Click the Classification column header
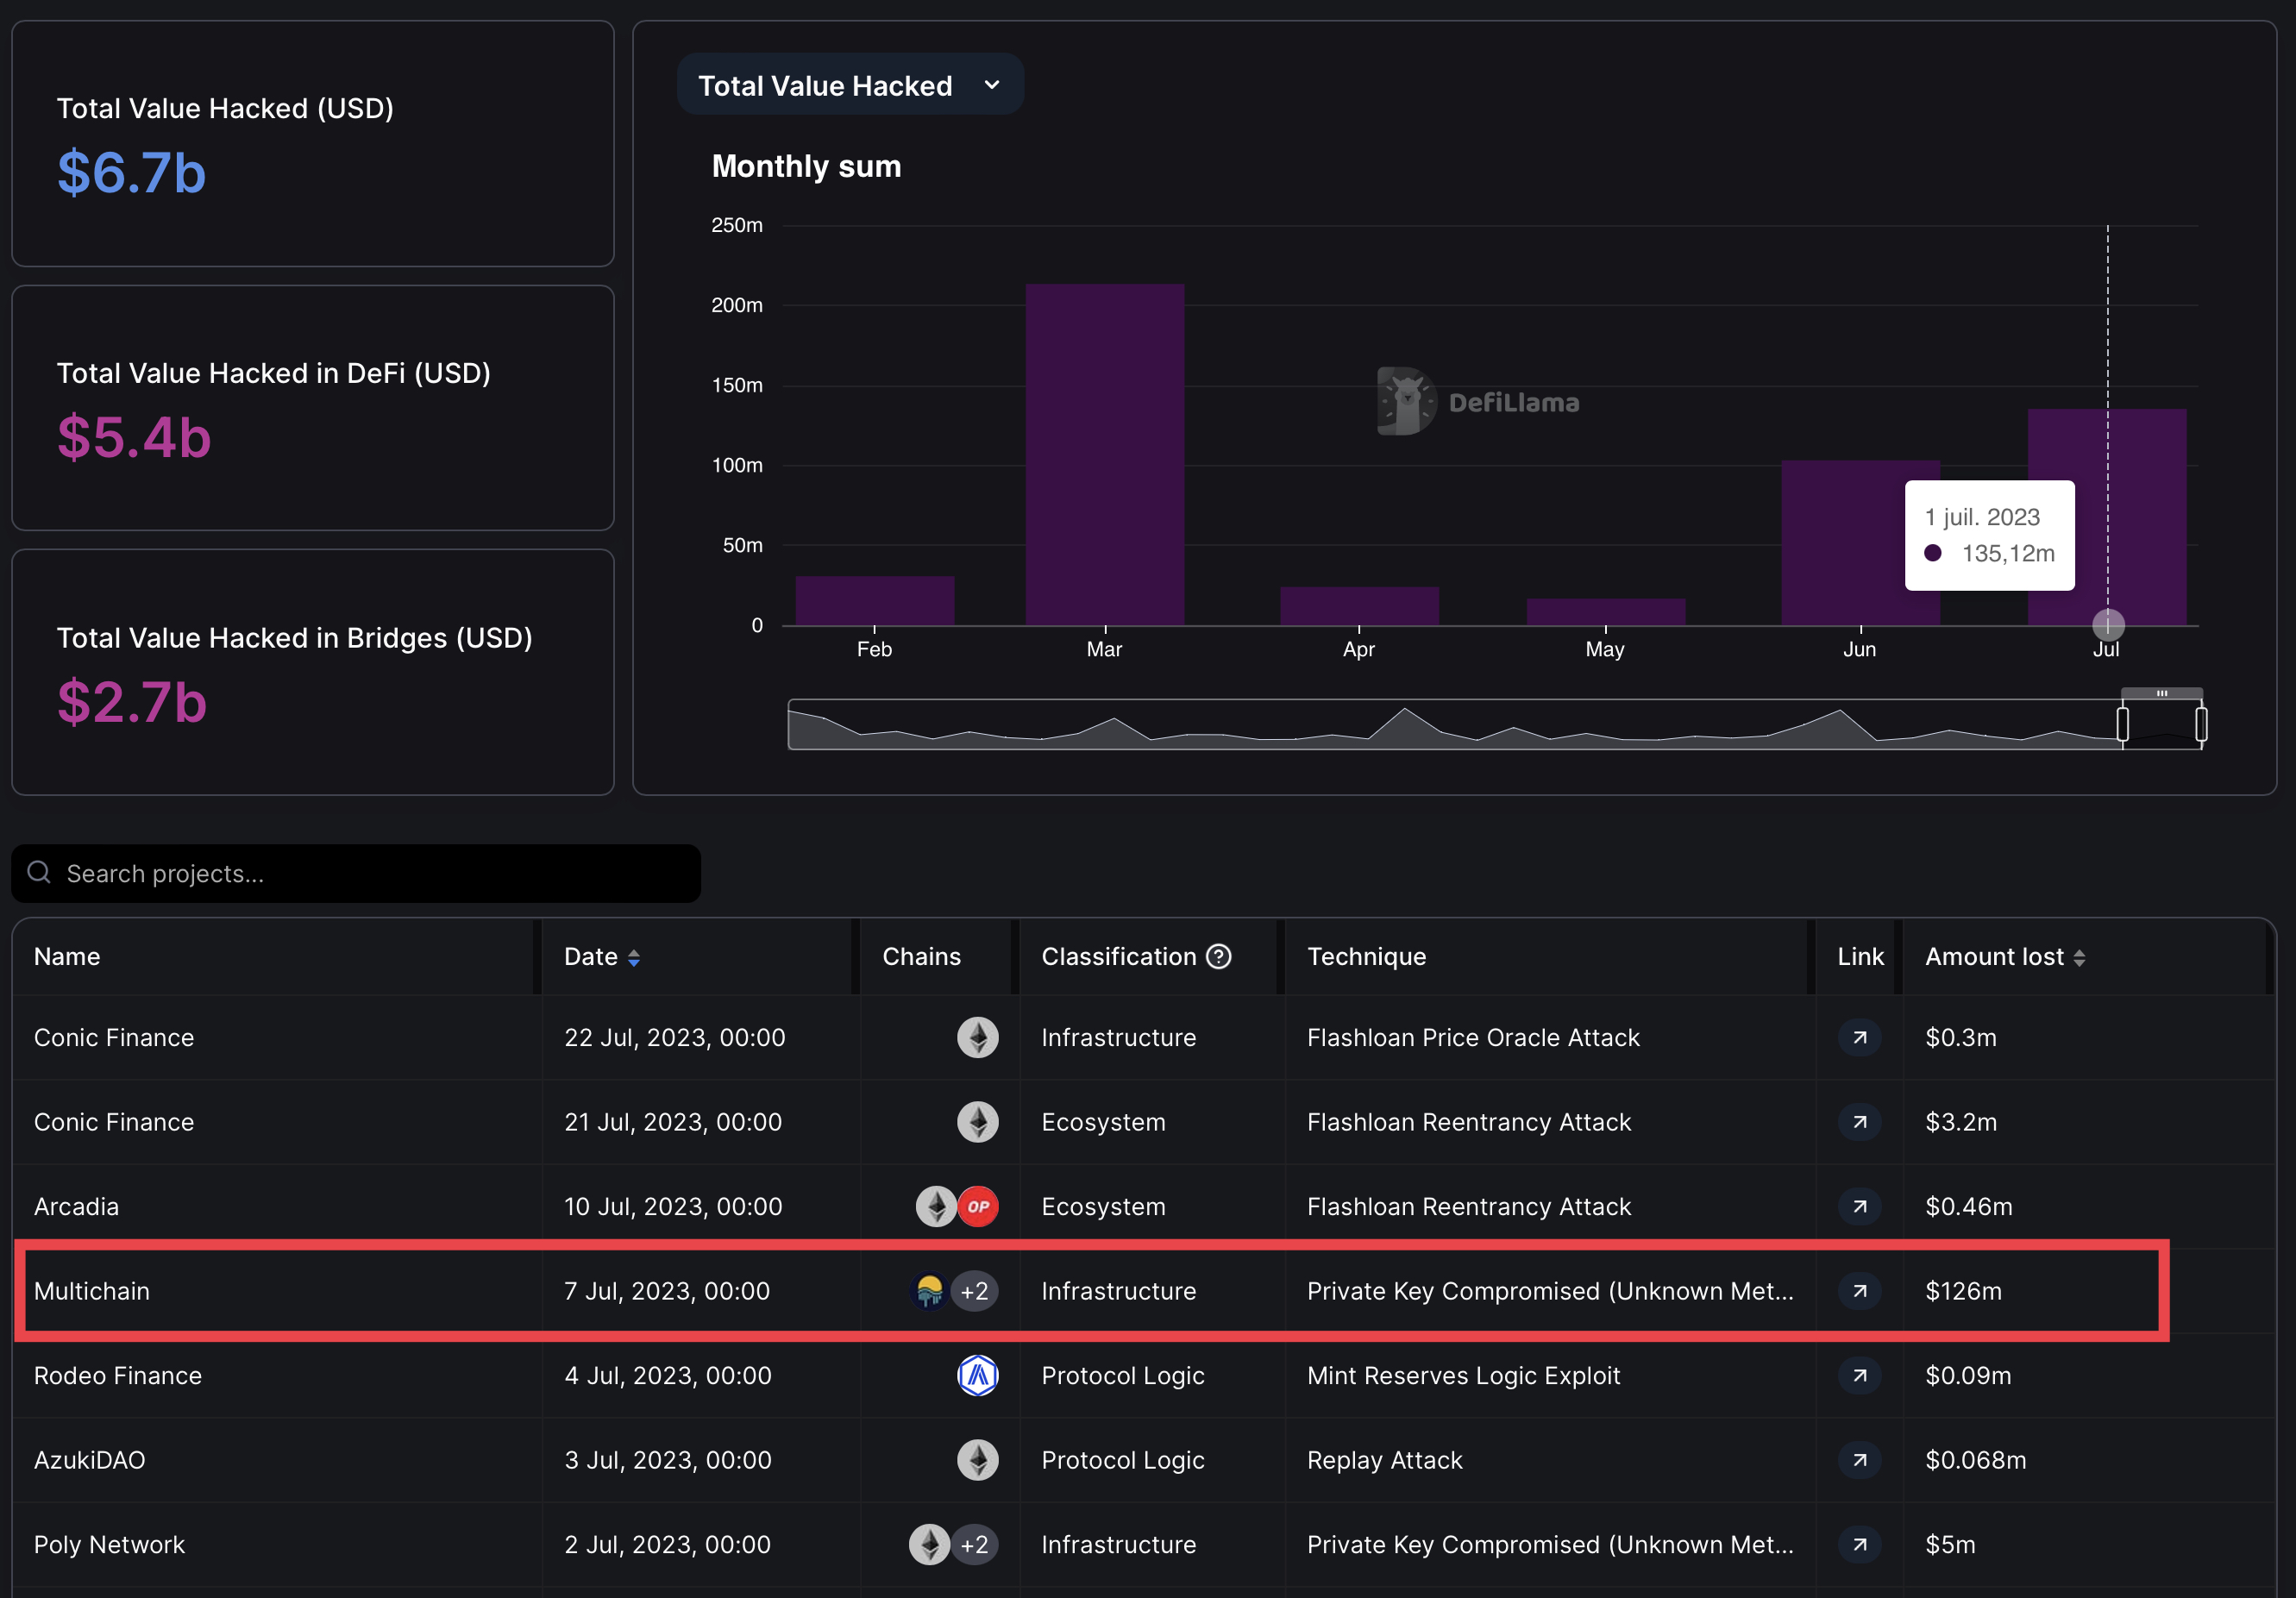Viewport: 2296px width, 1598px height. click(1119, 957)
